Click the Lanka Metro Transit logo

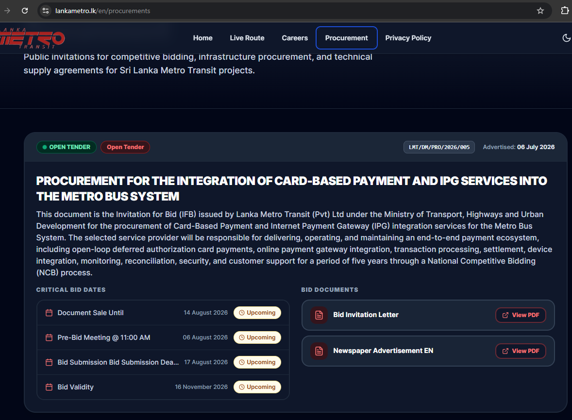(32, 38)
